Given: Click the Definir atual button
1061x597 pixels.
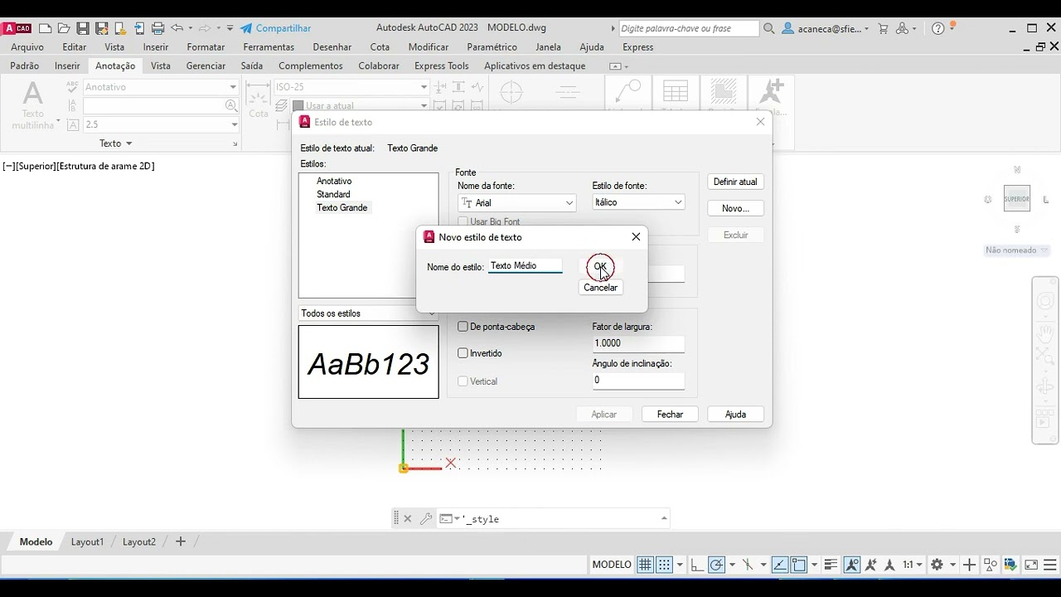Looking at the screenshot, I should pyautogui.click(x=735, y=182).
